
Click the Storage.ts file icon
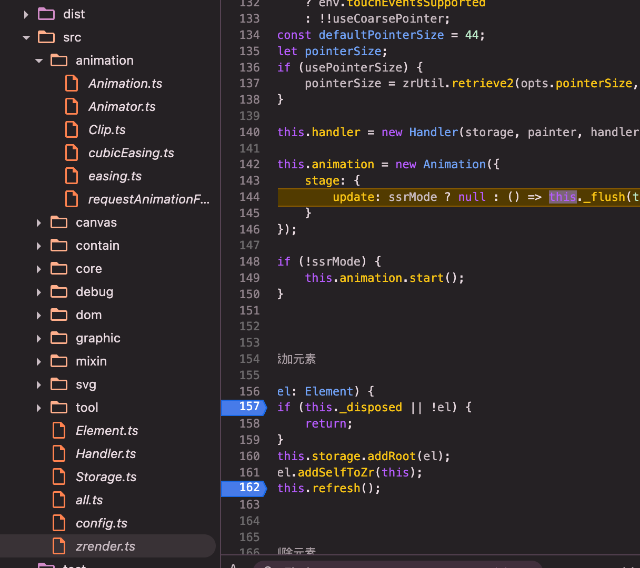[x=59, y=477]
